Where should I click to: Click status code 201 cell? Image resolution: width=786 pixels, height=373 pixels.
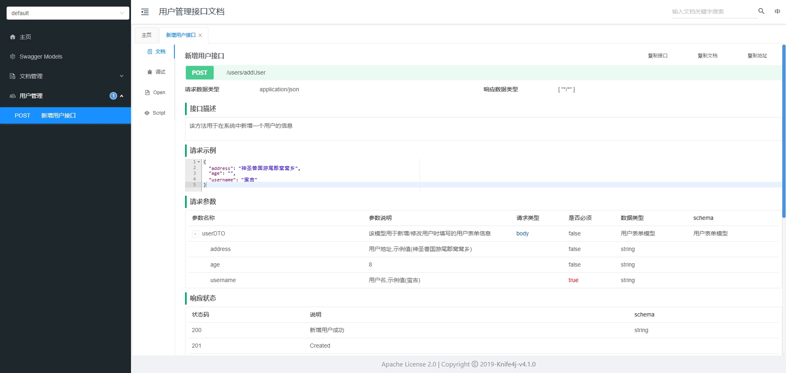click(196, 346)
